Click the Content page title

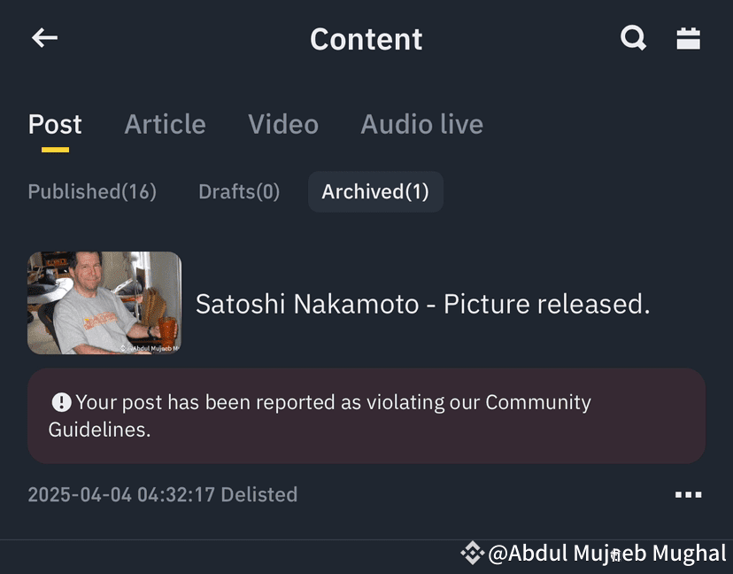point(366,39)
